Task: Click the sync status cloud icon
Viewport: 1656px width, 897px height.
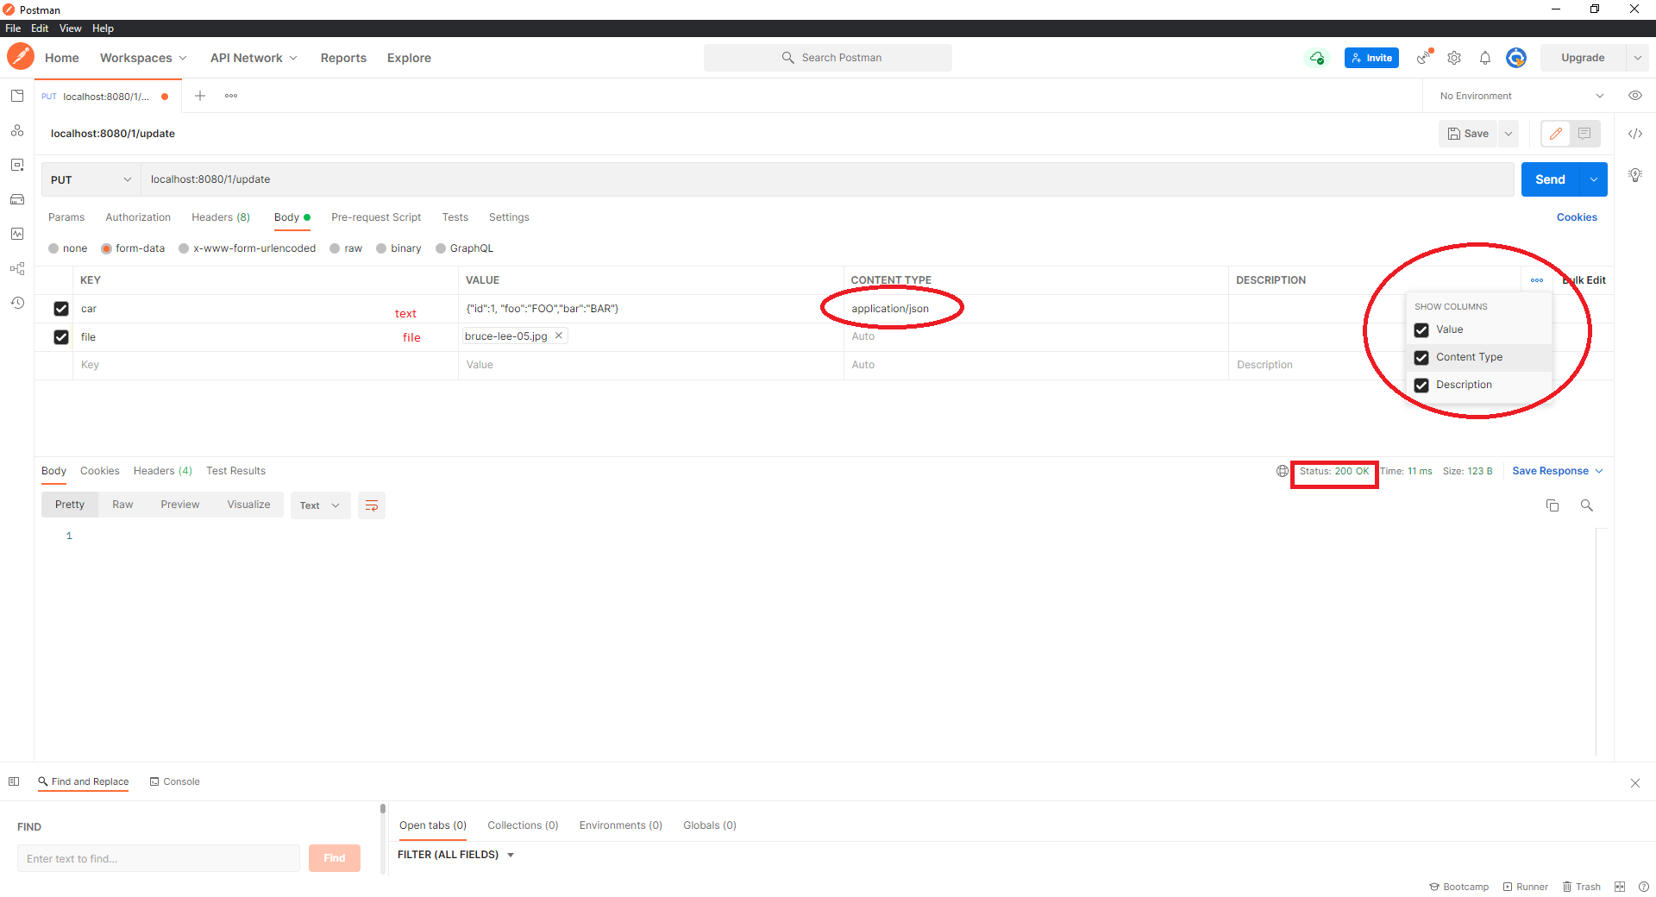Action: point(1317,58)
